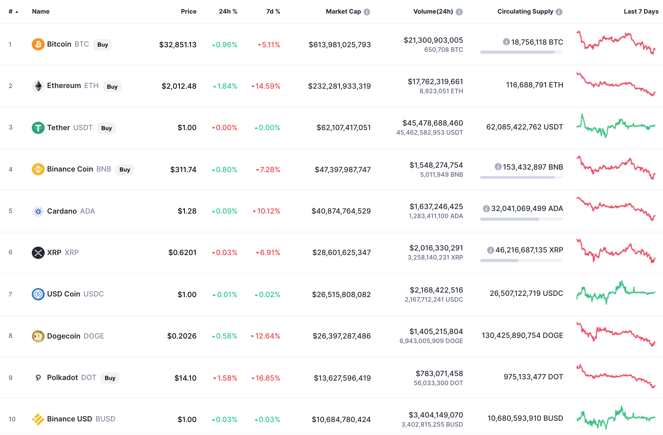Click the info icon beside 18,756,118 BTC
The height and width of the screenshot is (435, 663).
[506, 42]
